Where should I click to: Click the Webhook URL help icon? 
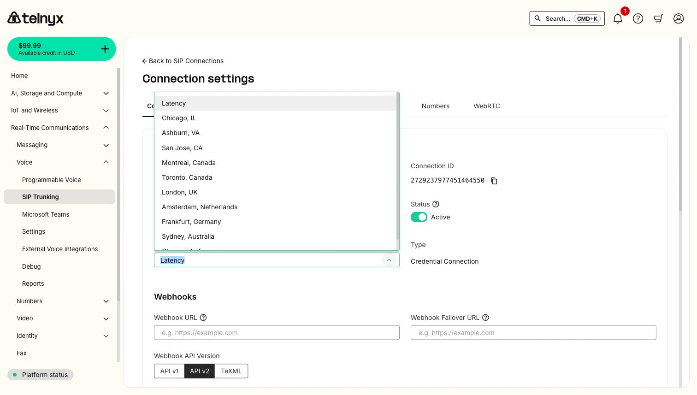click(203, 317)
